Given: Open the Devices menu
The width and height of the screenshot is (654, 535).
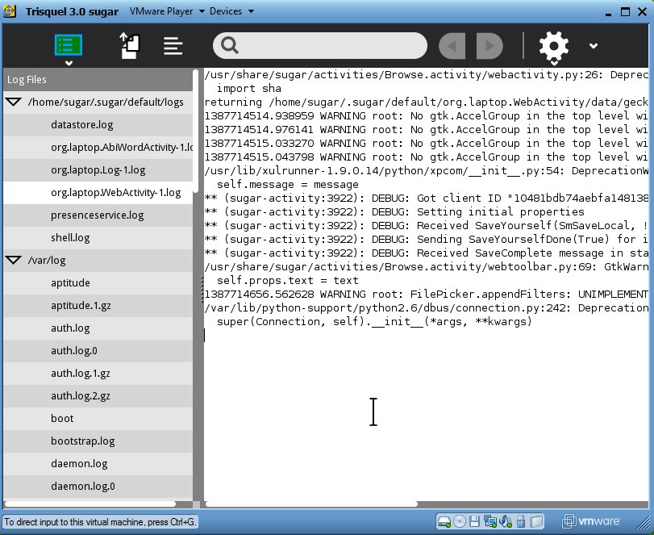Looking at the screenshot, I should point(231,11).
